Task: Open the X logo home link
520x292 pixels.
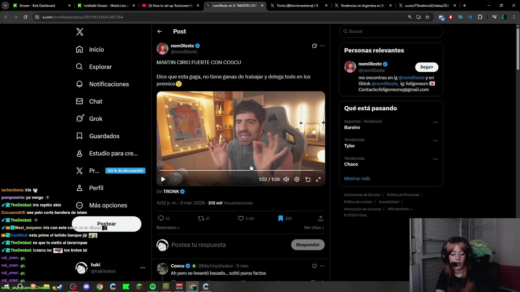Action: 80,32
